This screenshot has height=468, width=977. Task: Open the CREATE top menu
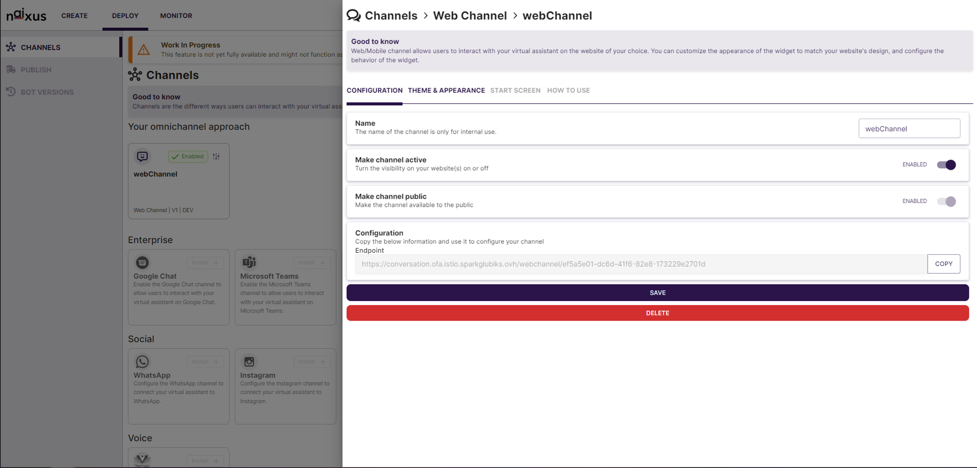74,16
